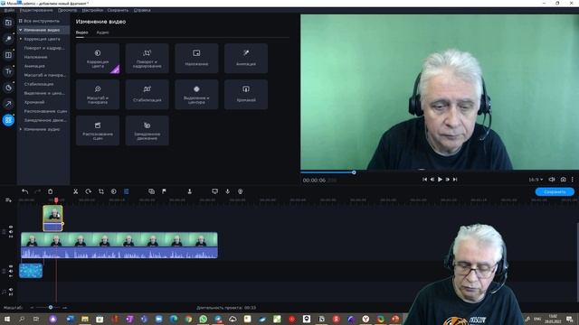Open the callouts arrow sidebar tab
The height and width of the screenshot is (325, 579).
[x=8, y=104]
